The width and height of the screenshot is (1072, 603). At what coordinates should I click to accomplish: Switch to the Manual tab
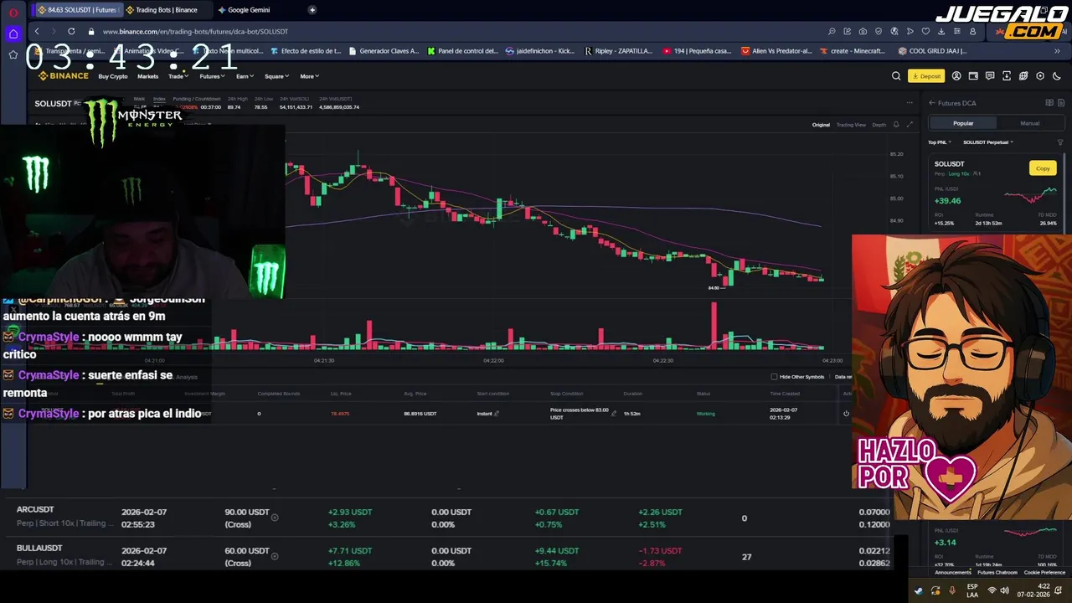click(x=1030, y=123)
